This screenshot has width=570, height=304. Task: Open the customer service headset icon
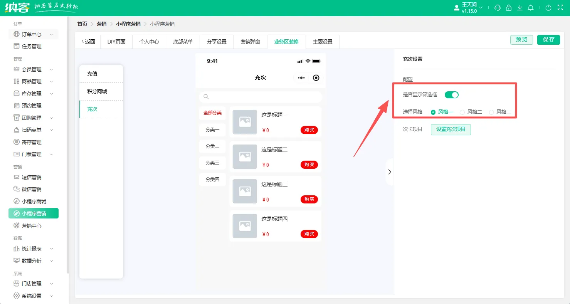click(497, 8)
